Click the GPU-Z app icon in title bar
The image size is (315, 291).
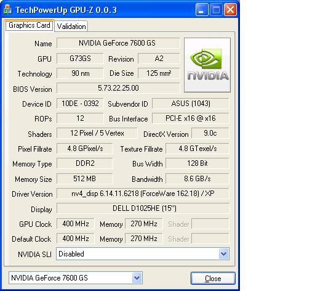pos(7,10)
